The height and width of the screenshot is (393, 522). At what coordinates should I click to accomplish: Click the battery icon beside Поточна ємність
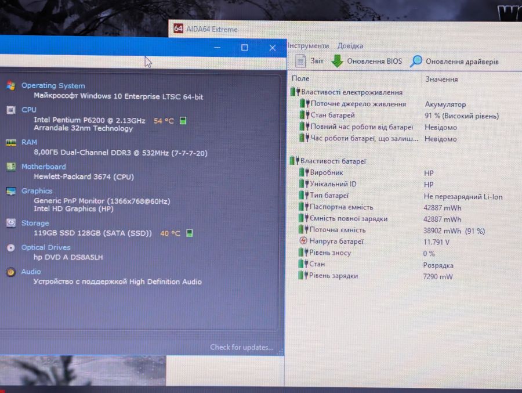[303, 229]
